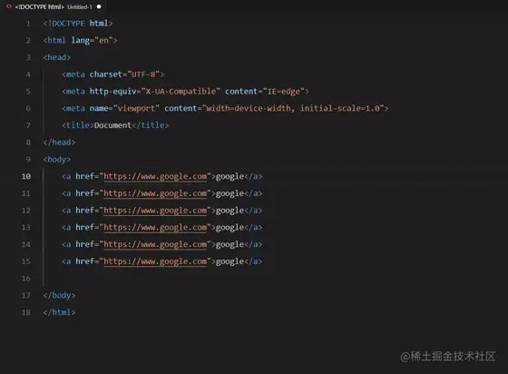Click line number 2 in the gutter
This screenshot has width=508, height=374.
[28, 41]
